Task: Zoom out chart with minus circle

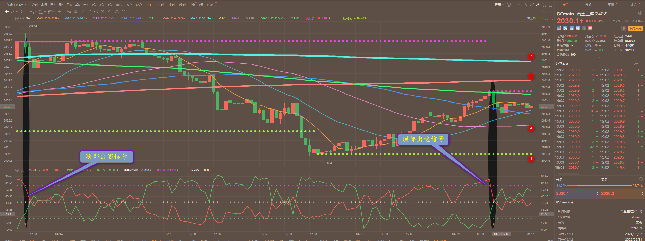Action: pyautogui.click(x=546, y=18)
